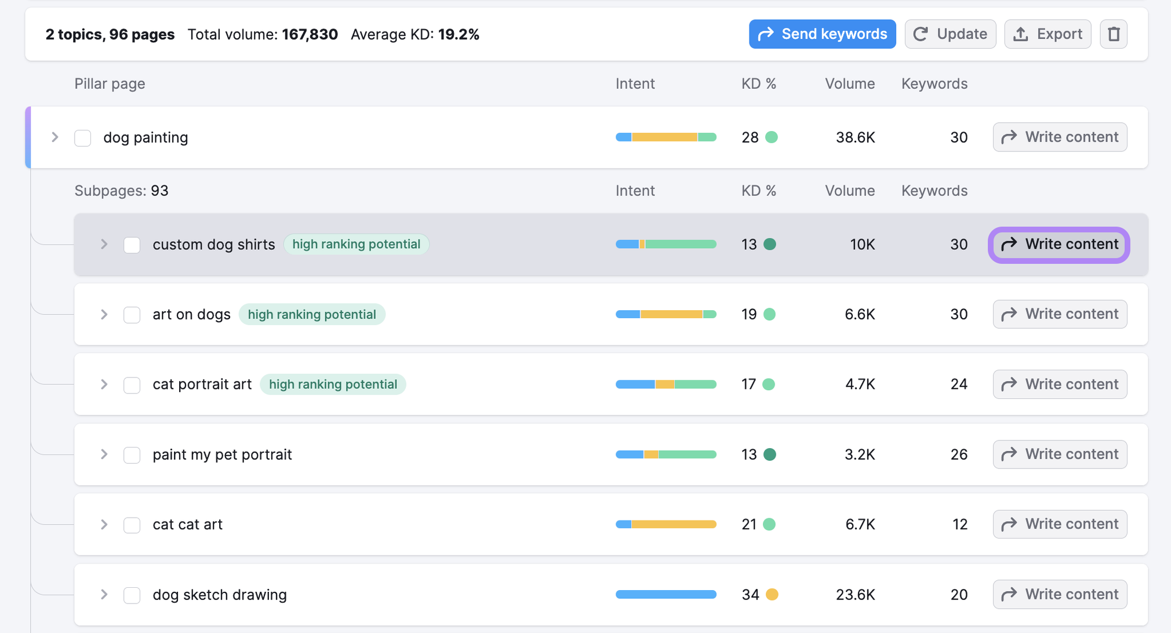
Task: Click the Export button
Action: [1048, 34]
